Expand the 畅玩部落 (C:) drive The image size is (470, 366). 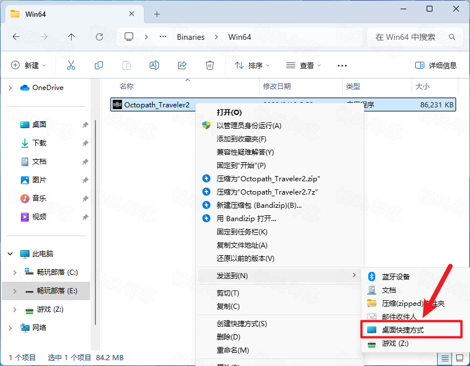click(x=14, y=272)
